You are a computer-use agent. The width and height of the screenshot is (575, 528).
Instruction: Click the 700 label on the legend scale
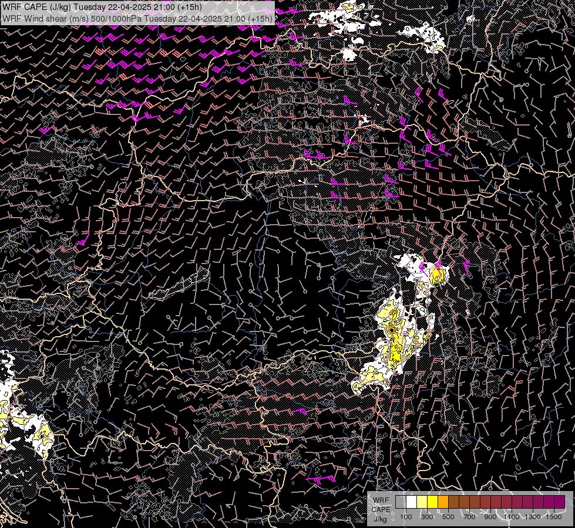(469, 517)
